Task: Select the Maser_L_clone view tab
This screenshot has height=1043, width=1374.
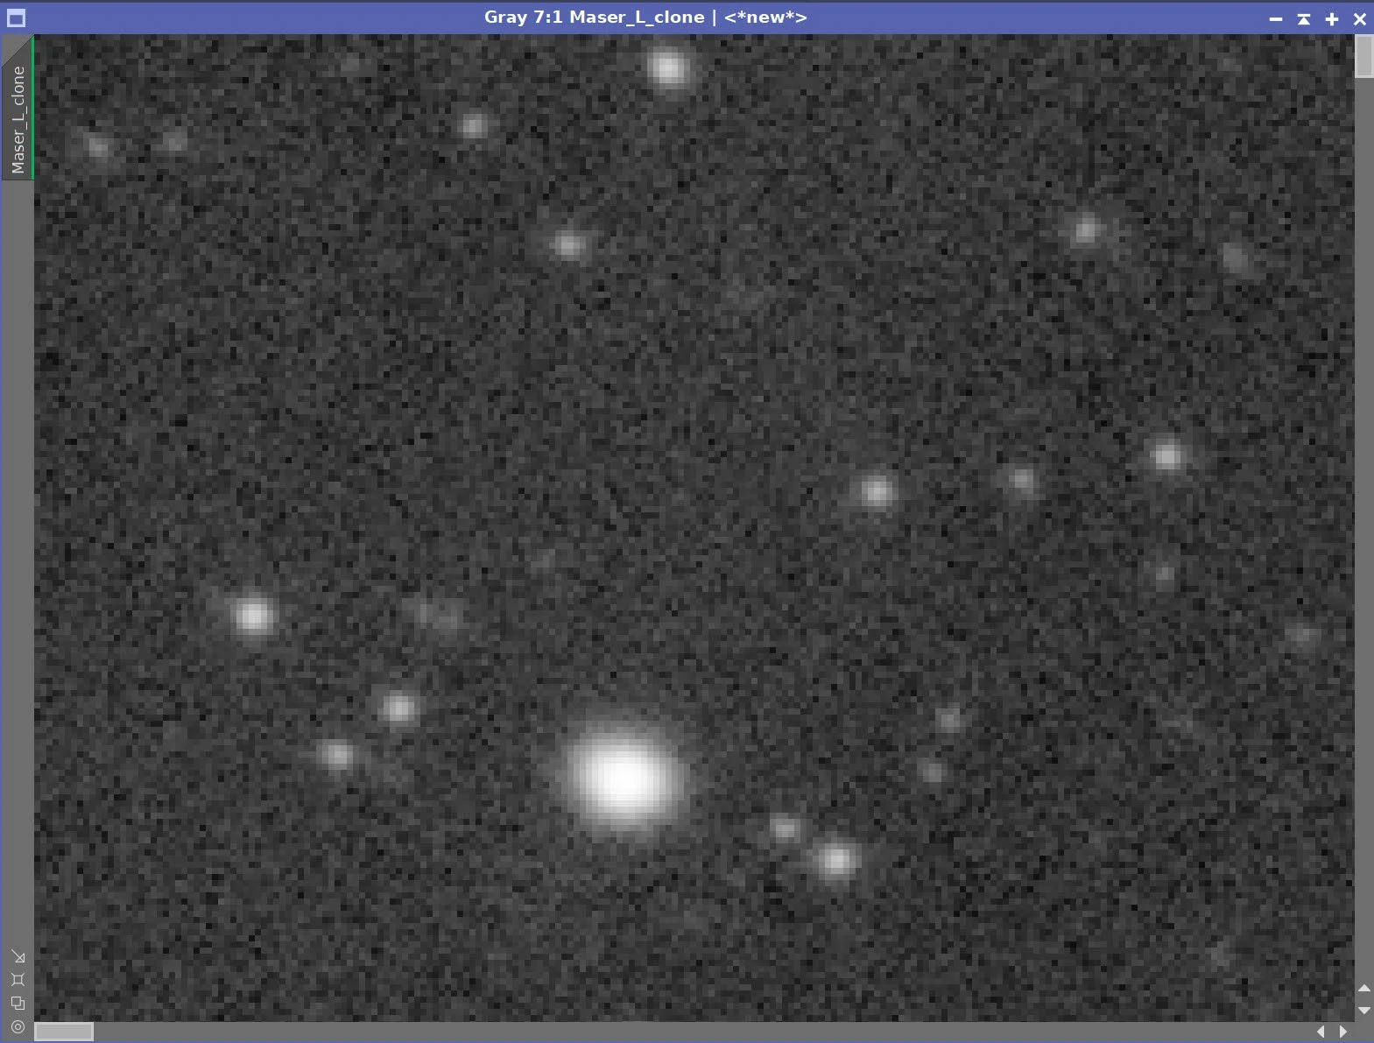Action: pos(18,108)
